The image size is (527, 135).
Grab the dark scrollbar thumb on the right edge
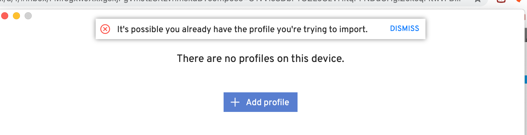[526, 35]
